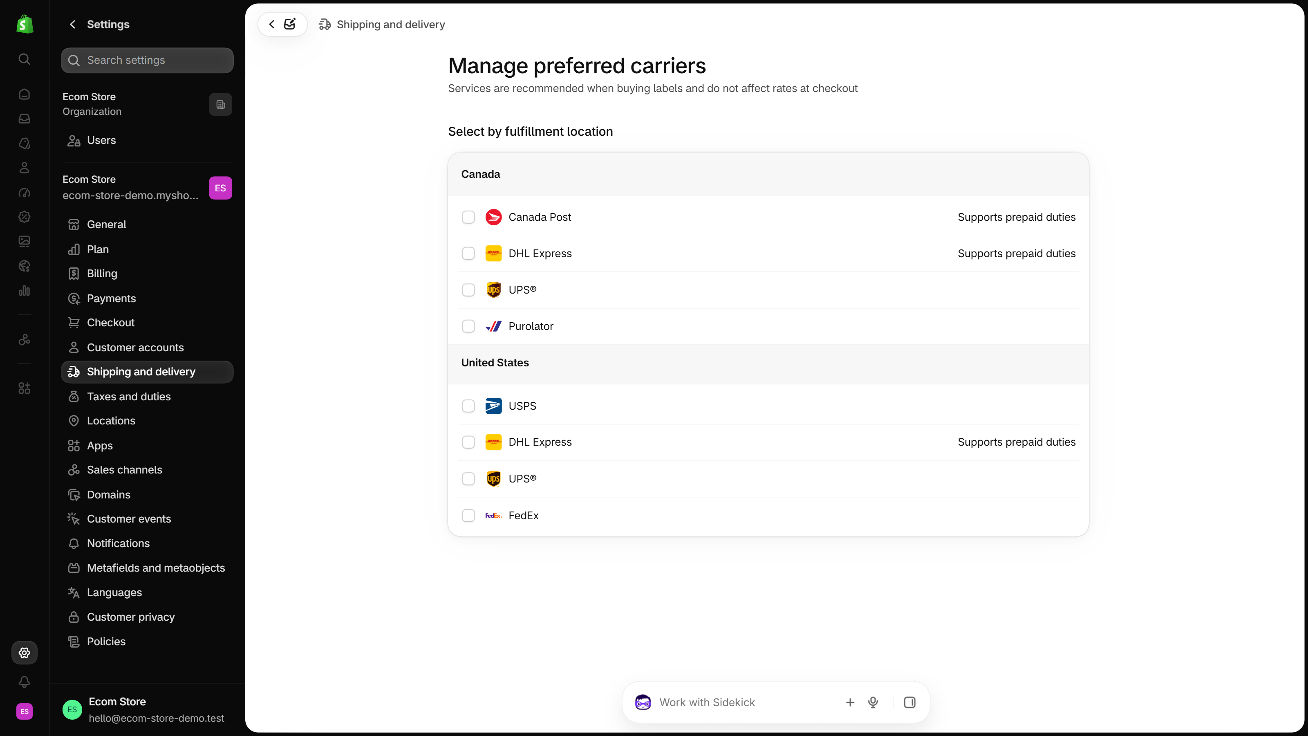Open Orders inbox icon in left rail
Viewport: 1308px width, 736px height.
[x=25, y=118]
